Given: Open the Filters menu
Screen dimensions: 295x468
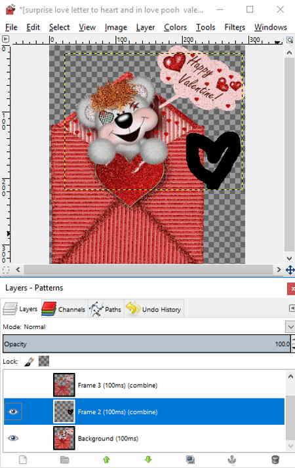Looking at the screenshot, I should click(x=235, y=28).
